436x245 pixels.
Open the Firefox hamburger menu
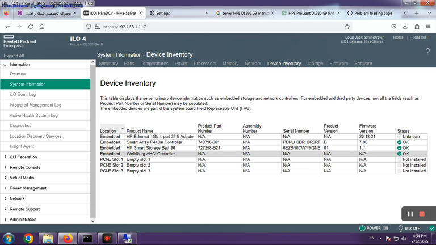pyautogui.click(x=428, y=27)
